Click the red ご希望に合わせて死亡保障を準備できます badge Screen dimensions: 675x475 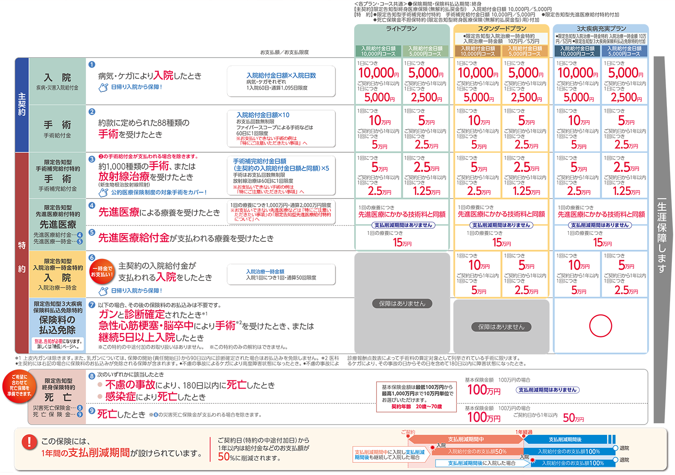click(19, 386)
